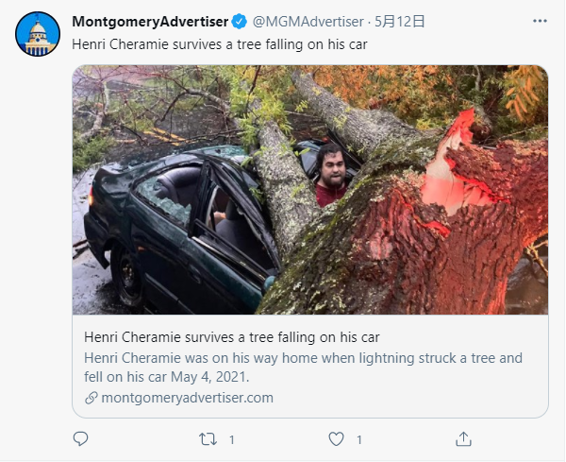Click the tweet text above the photo

220,44
